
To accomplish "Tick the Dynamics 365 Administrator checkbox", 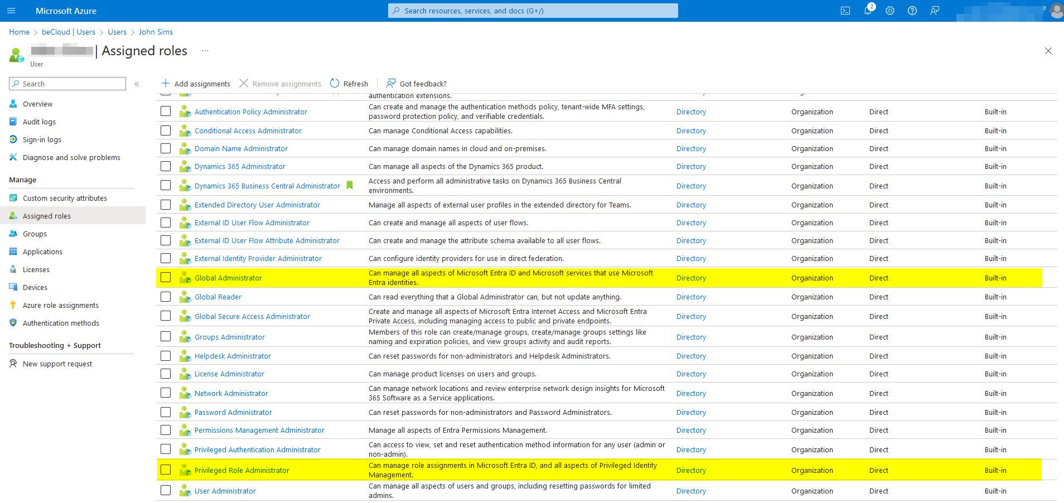I will coord(166,166).
